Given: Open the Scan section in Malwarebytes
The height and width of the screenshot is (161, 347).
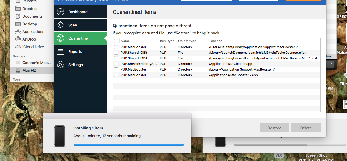Looking at the screenshot, I should pos(80,25).
